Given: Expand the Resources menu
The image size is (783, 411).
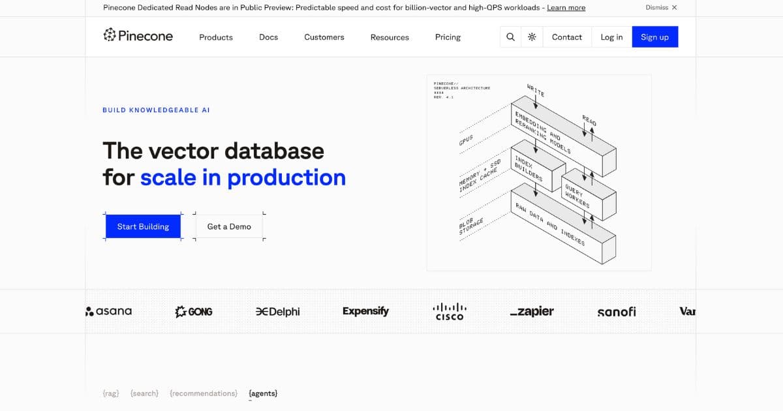Looking at the screenshot, I should click(390, 37).
